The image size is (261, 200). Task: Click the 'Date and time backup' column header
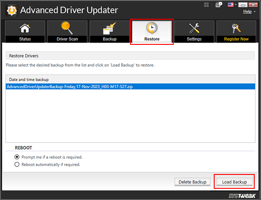pyautogui.click(x=130, y=79)
